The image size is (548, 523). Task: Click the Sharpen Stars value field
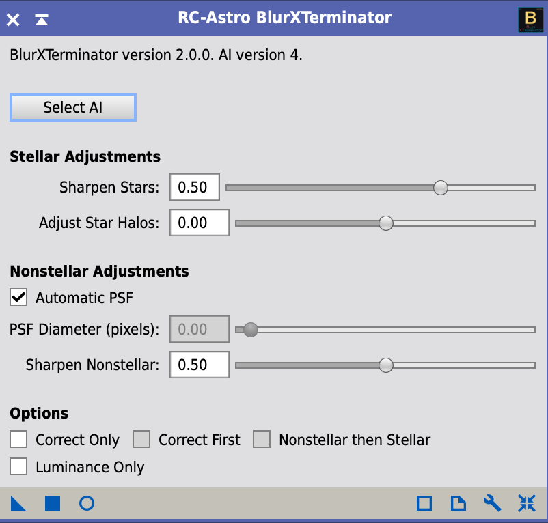(195, 187)
